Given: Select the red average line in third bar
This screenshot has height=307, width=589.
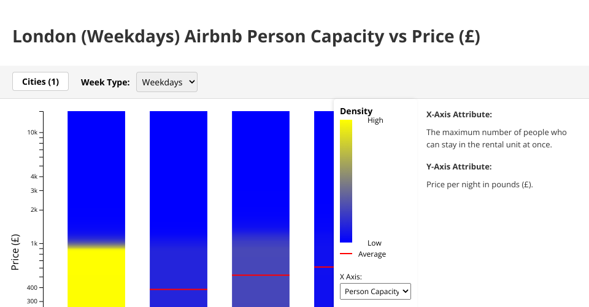Looking at the screenshot, I should click(260, 276).
